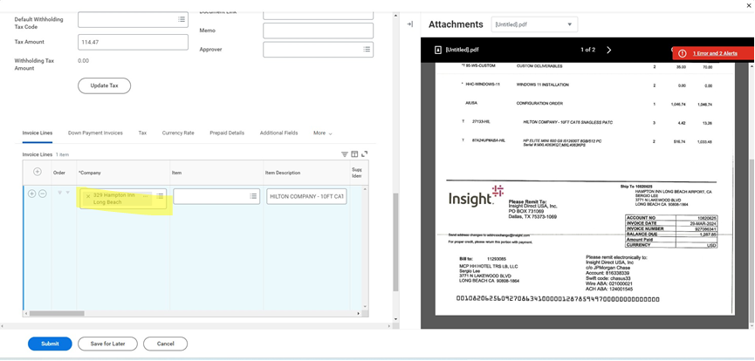
Task: Click into Tax Amount field
Action: [133, 42]
